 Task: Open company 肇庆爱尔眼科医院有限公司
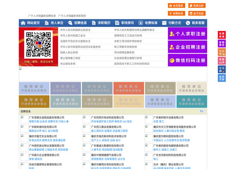click(x=168, y=136)
